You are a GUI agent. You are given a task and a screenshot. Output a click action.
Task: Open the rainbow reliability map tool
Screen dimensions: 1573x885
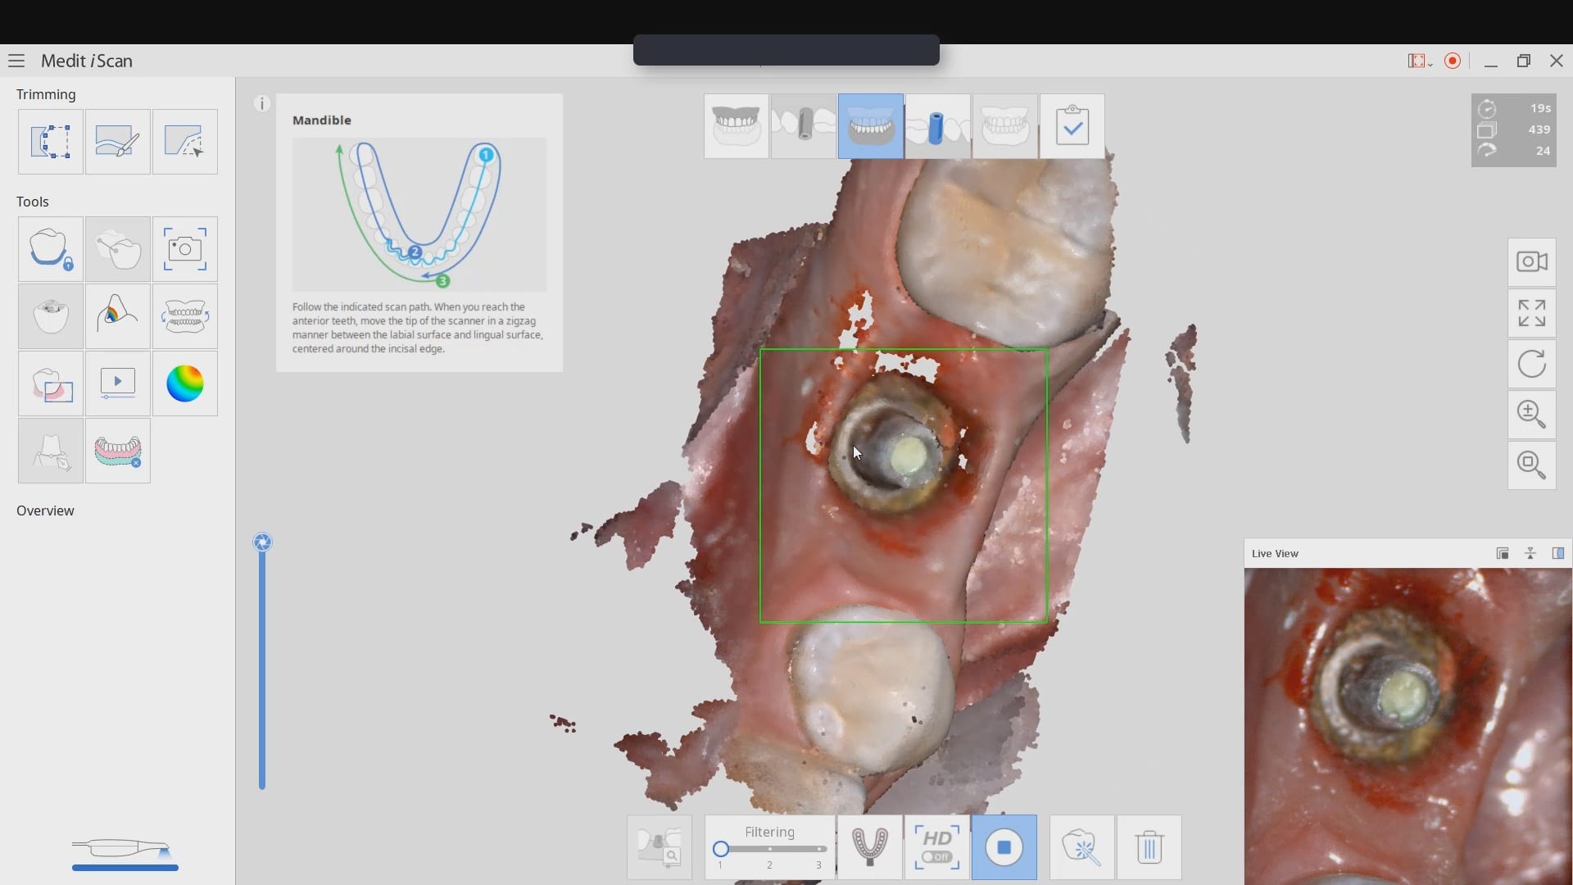coord(184,383)
